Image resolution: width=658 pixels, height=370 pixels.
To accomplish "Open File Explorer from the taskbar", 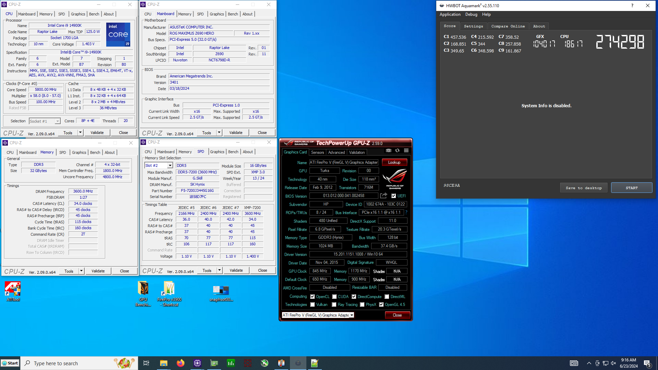I will pos(163,363).
